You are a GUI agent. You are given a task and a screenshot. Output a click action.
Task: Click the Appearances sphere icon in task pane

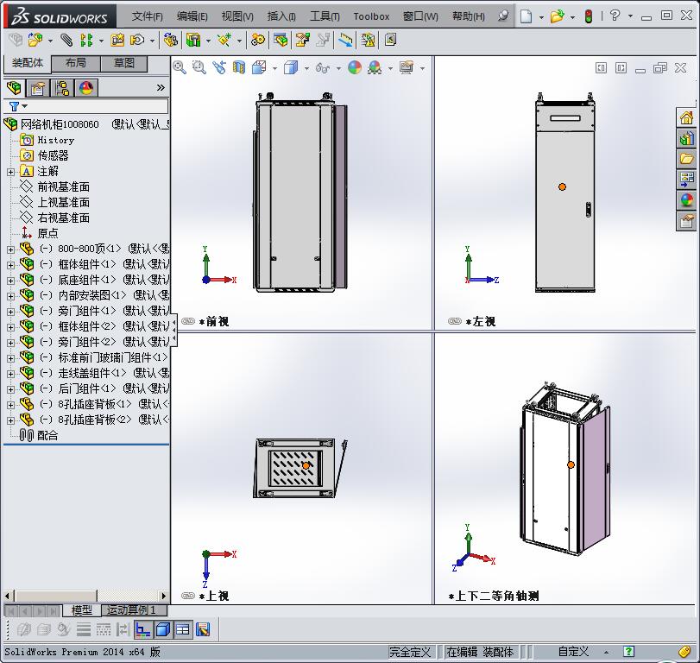tap(686, 199)
